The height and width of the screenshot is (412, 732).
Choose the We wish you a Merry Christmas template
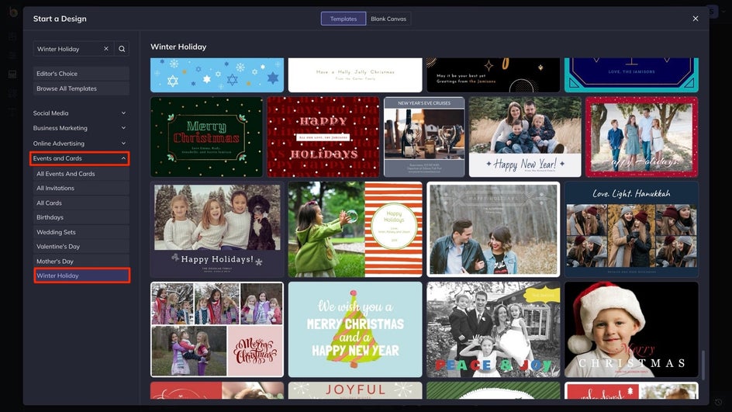click(x=355, y=329)
